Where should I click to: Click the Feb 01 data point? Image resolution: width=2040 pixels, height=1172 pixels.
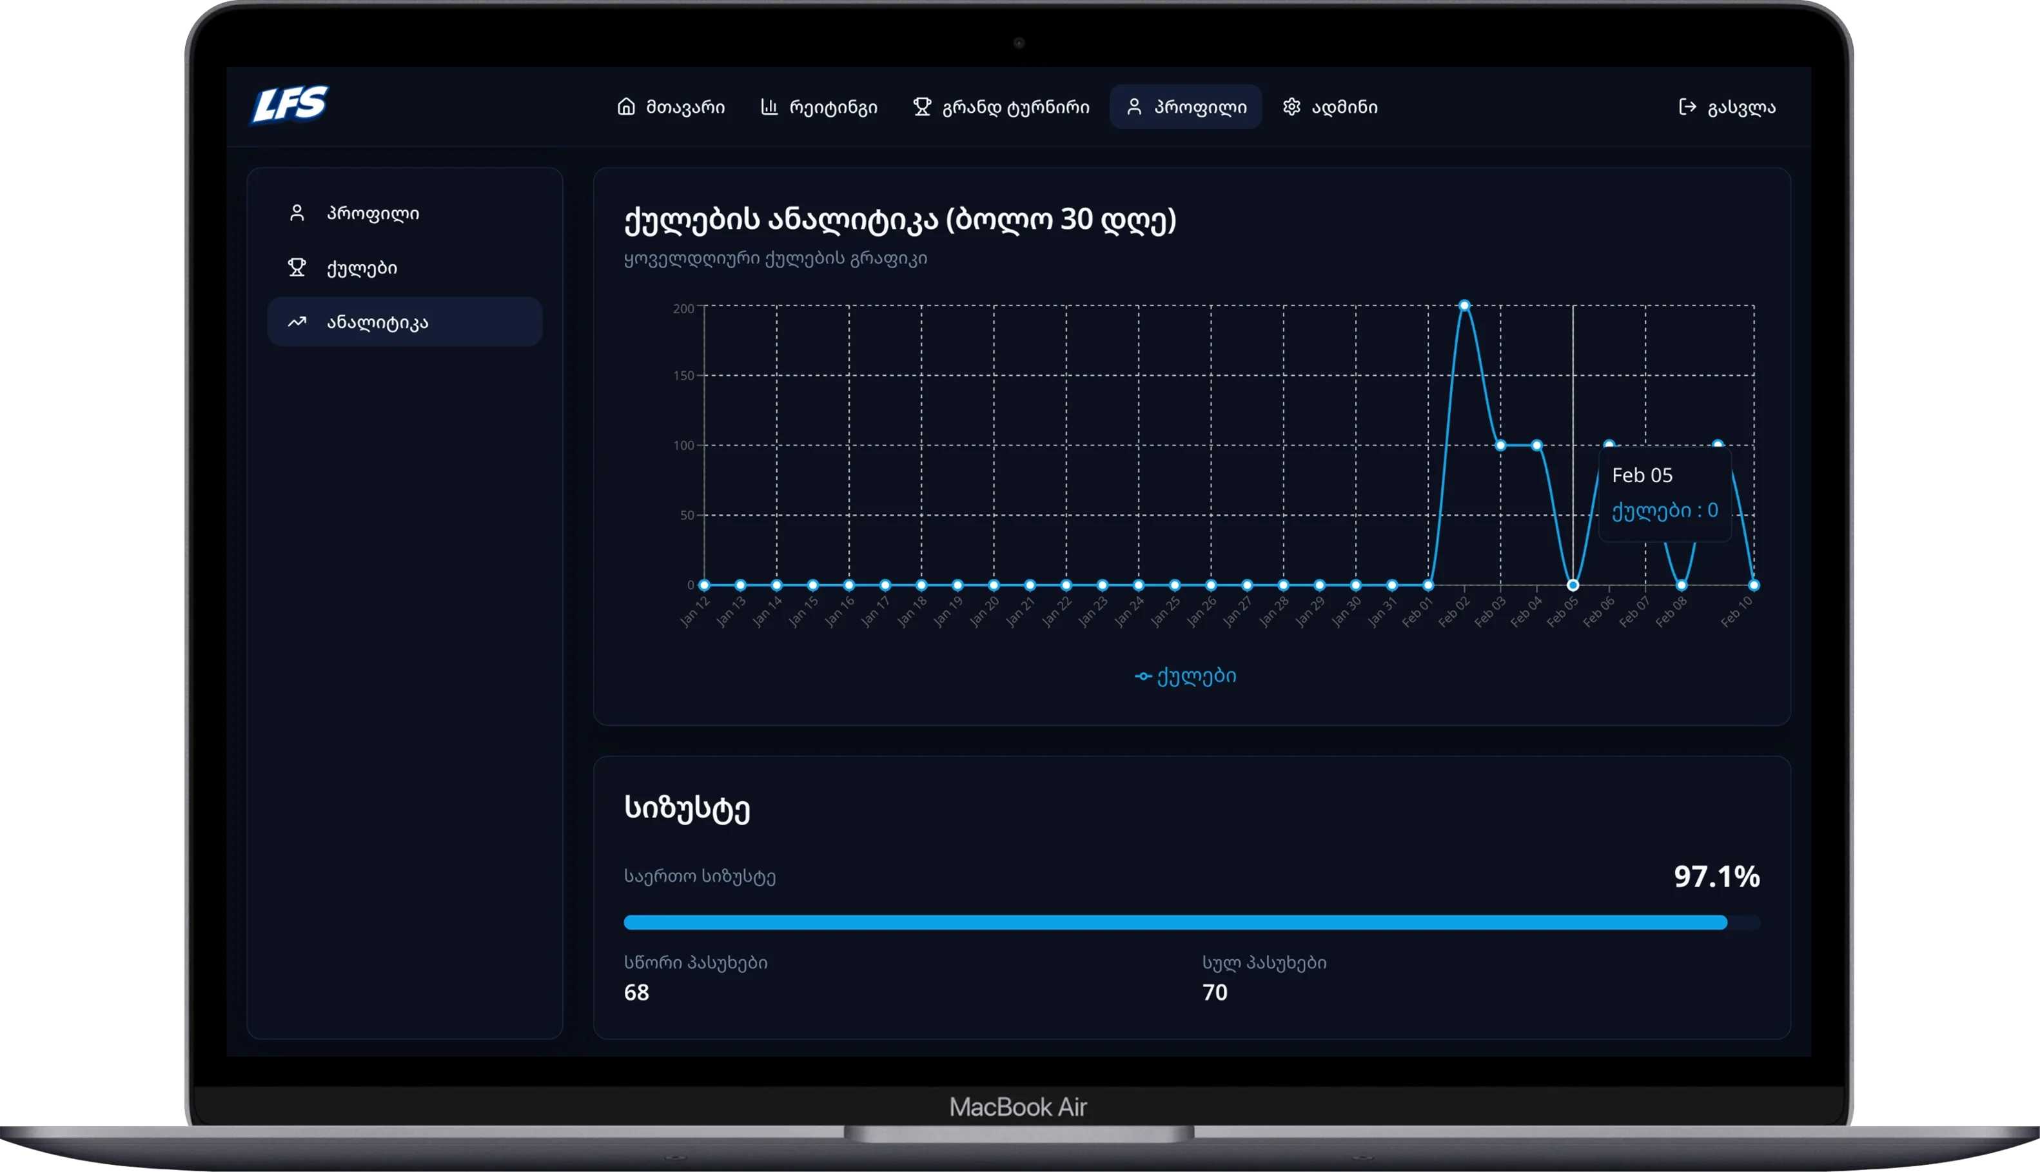coord(1428,585)
